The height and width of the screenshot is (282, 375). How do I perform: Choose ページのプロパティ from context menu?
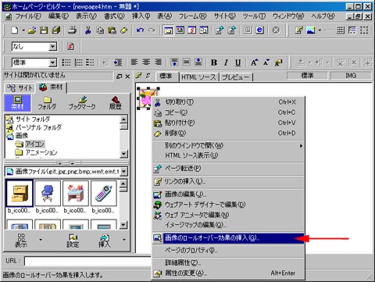pyautogui.click(x=228, y=251)
